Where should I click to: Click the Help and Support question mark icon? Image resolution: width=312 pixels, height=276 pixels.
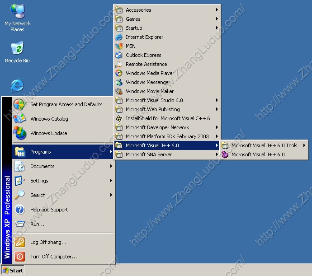[20, 210]
